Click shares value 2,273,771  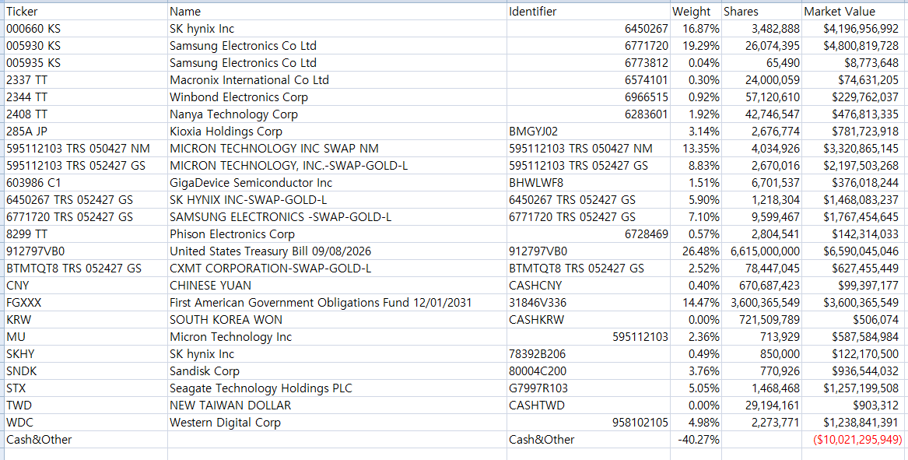pos(762,423)
